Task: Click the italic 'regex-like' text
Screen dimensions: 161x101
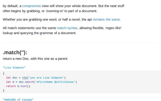Action: tap(113, 28)
